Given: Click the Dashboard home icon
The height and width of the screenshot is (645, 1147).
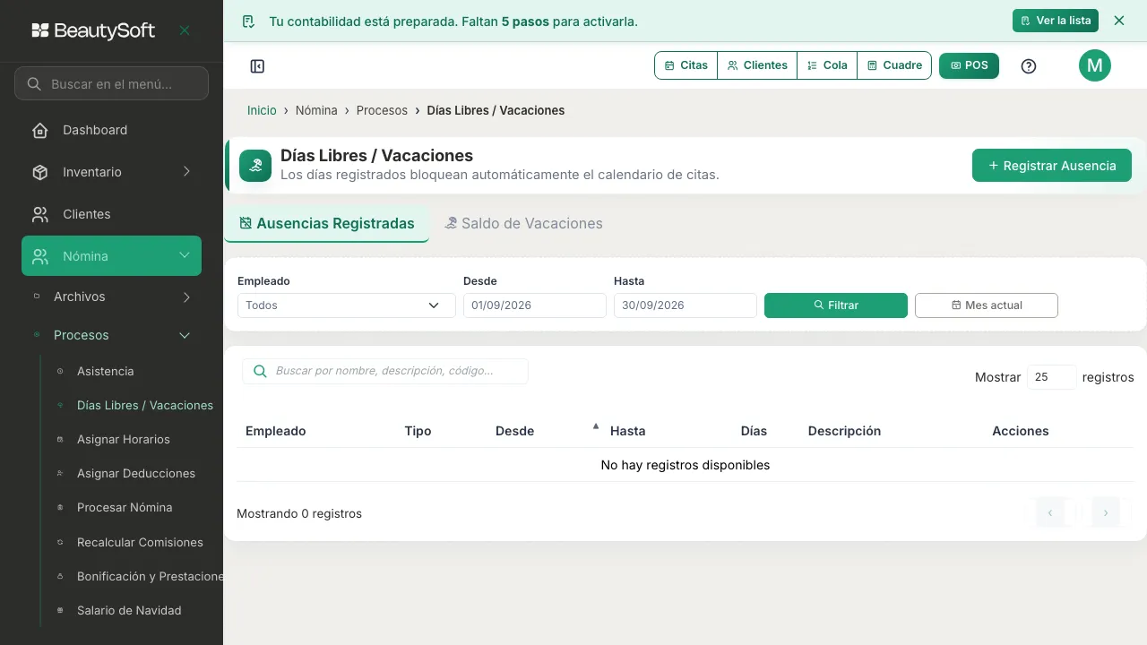Looking at the screenshot, I should click(40, 131).
